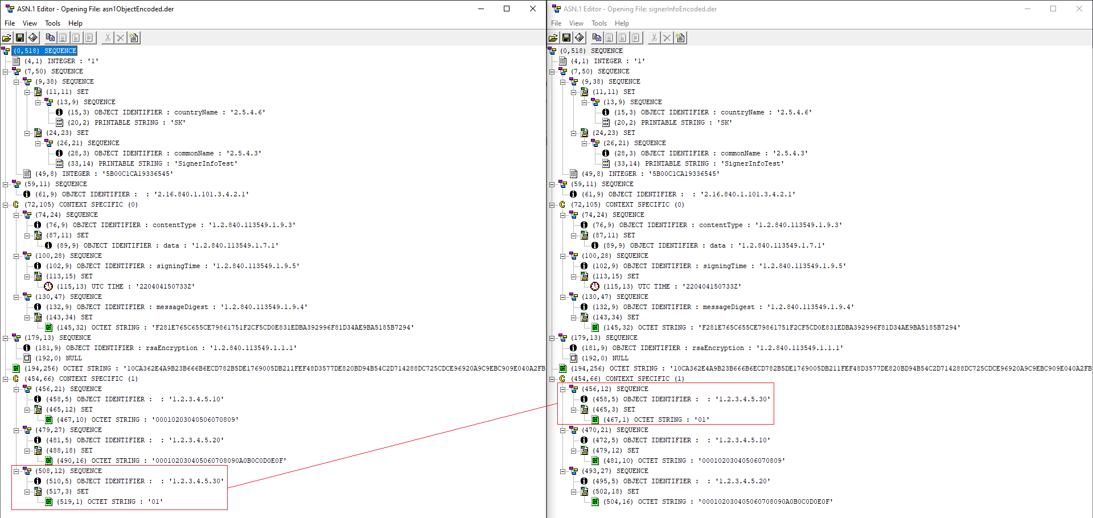Copy the selected node using the Copy icon

click(50, 38)
